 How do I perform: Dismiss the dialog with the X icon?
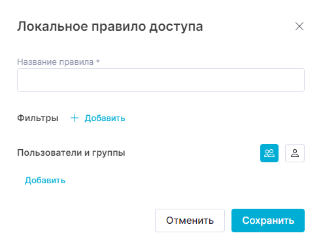(299, 26)
